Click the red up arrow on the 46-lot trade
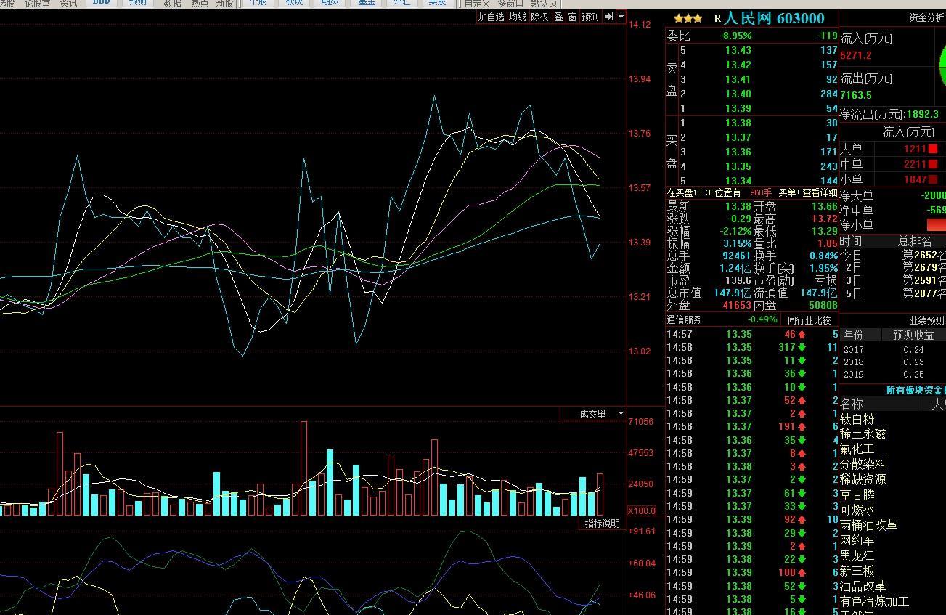 point(802,335)
